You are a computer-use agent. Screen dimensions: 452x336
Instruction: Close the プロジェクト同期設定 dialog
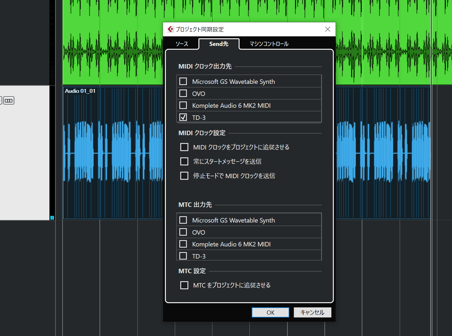[x=328, y=29]
